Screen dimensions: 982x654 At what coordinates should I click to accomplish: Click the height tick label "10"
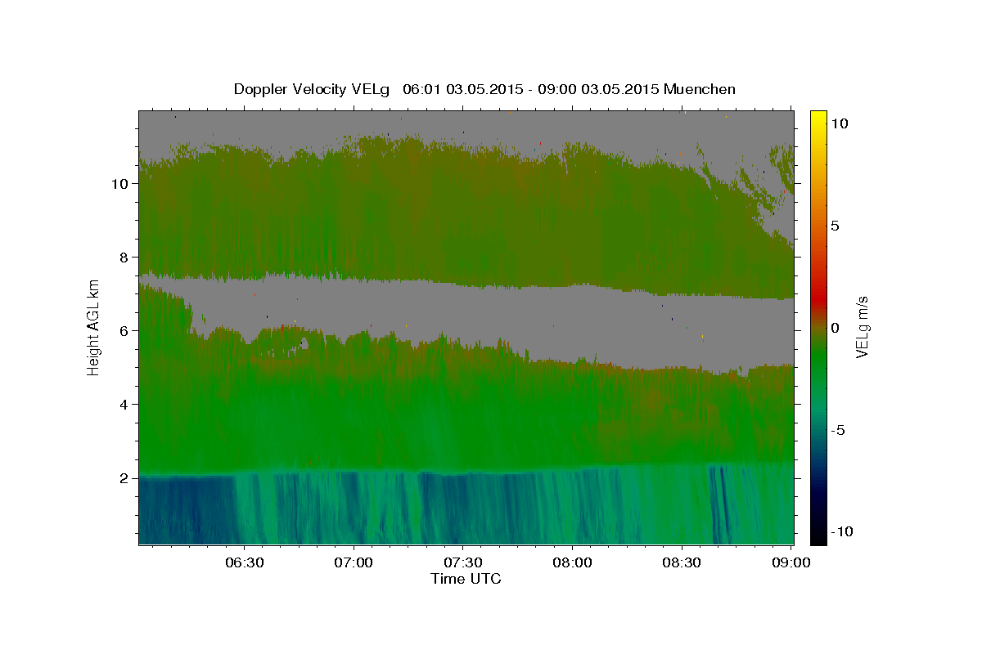pos(119,183)
